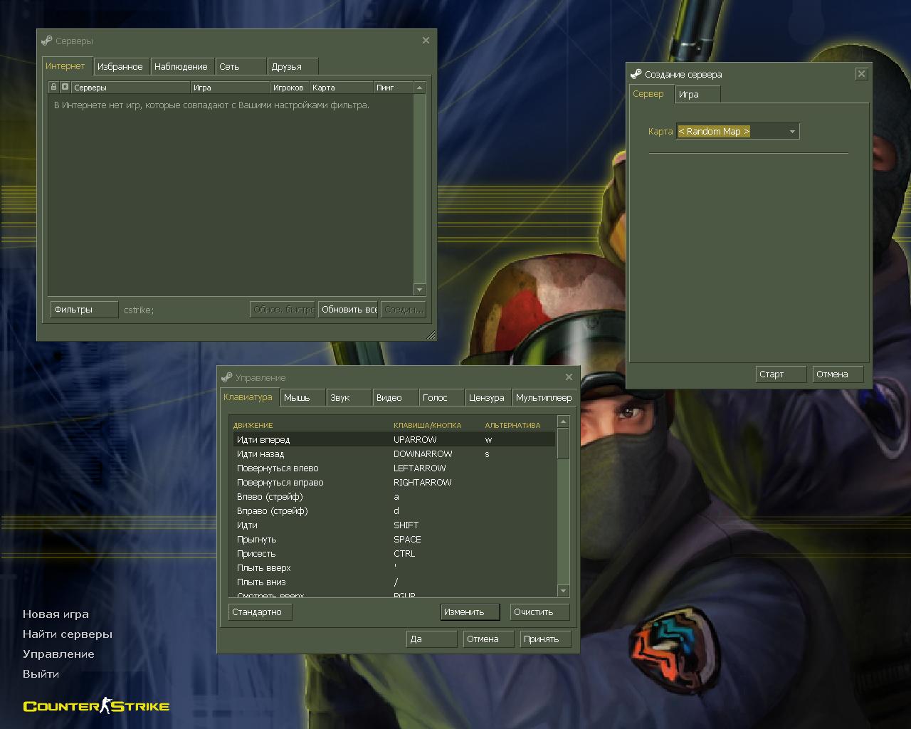
Task: Select the Идти назад binding row
Action: coord(394,453)
